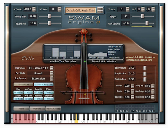Click the M.Tune Hz stepper arrows
168x128 pixels.
pyautogui.click(x=34, y=9)
